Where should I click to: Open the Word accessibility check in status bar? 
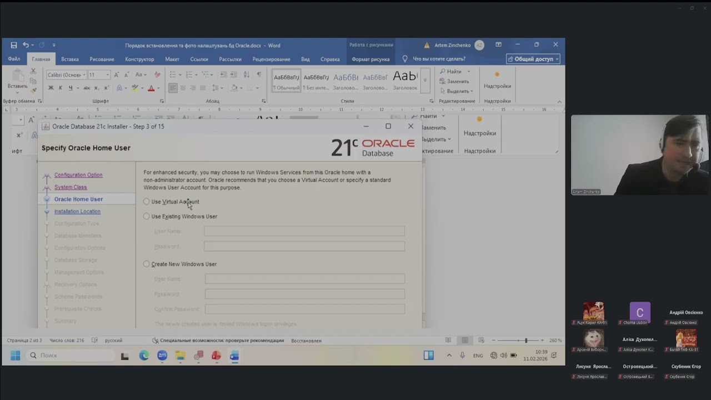click(x=218, y=341)
